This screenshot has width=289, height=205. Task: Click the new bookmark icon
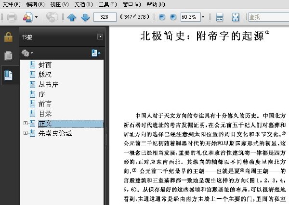[x=96, y=53]
